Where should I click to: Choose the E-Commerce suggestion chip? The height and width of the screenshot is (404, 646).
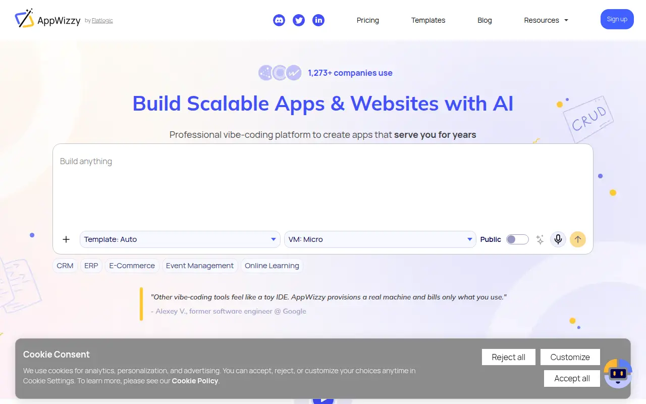point(132,266)
